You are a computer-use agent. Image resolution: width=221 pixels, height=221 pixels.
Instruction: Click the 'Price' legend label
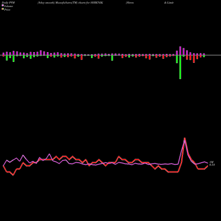7,10
